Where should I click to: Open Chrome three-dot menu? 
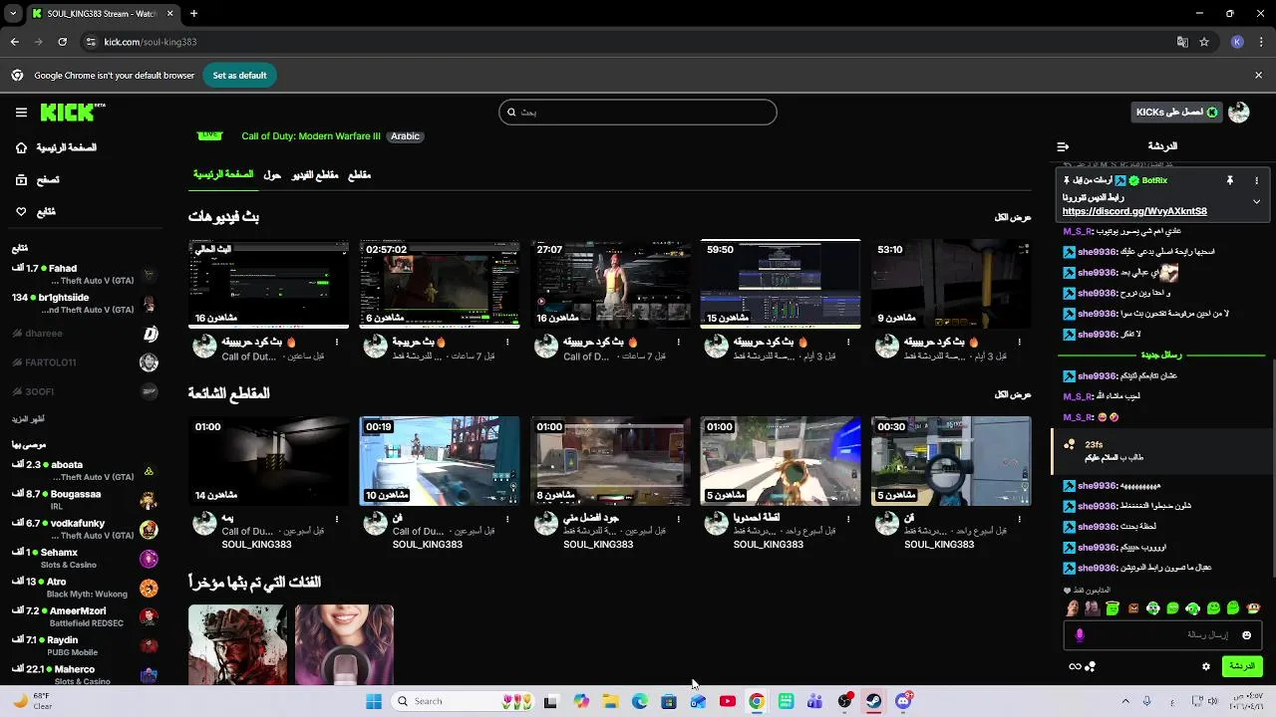[x=1261, y=42]
